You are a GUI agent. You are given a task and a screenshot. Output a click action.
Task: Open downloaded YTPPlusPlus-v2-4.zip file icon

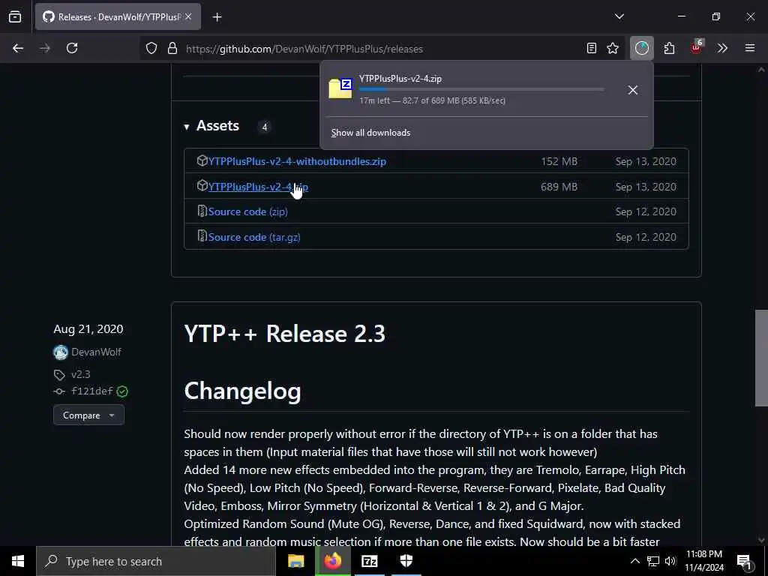click(340, 88)
